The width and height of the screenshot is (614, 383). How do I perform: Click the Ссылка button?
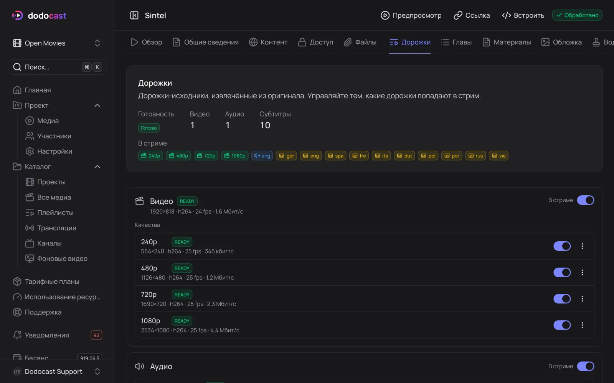(472, 15)
